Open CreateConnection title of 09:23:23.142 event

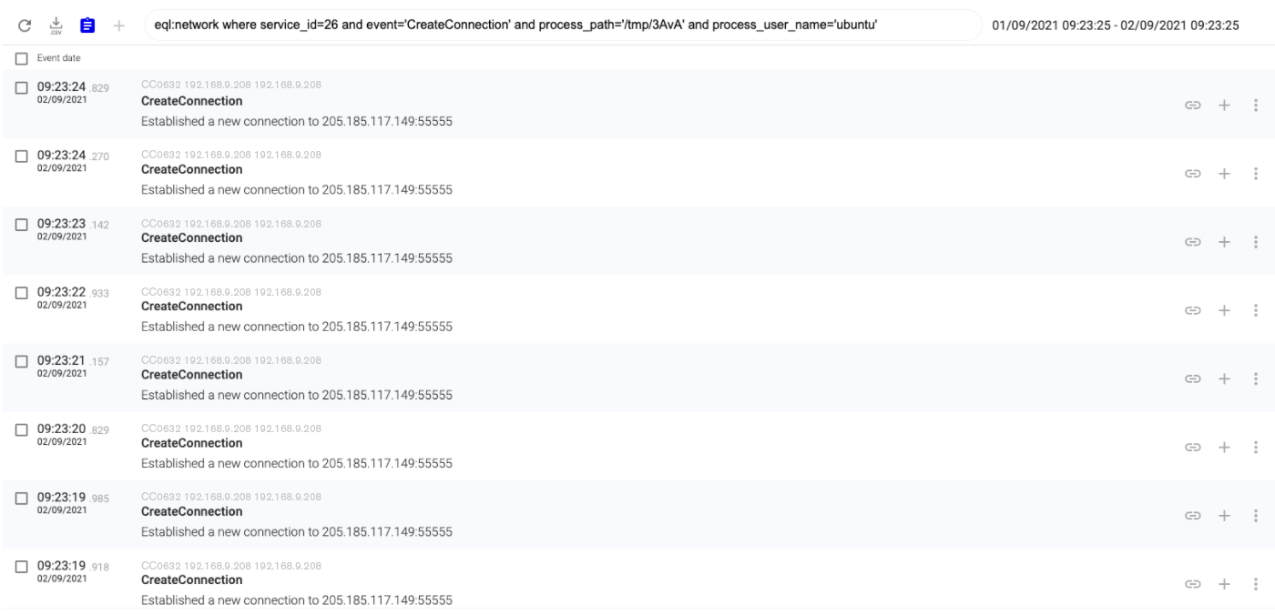click(x=192, y=237)
